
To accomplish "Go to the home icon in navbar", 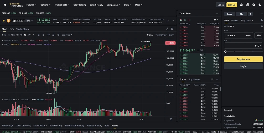I will click(x=5, y=5).
